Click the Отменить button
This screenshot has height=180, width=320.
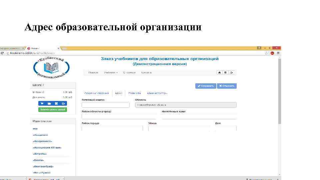pos(227,86)
